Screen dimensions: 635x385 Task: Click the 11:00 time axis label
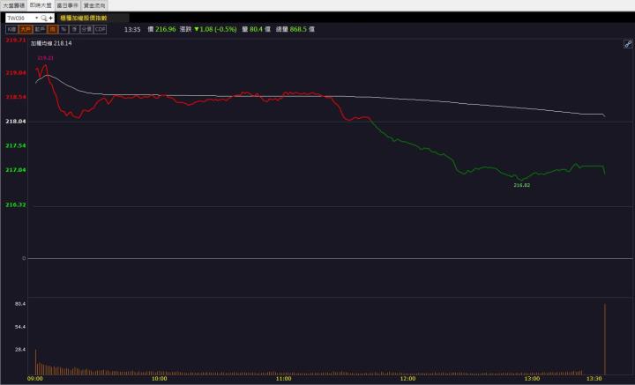(x=283, y=379)
